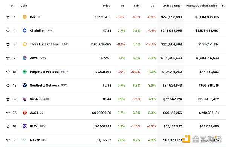Viewport: 226px width, 147px height.
Task: Toggle favorite star for Maker
Action: [8, 140]
